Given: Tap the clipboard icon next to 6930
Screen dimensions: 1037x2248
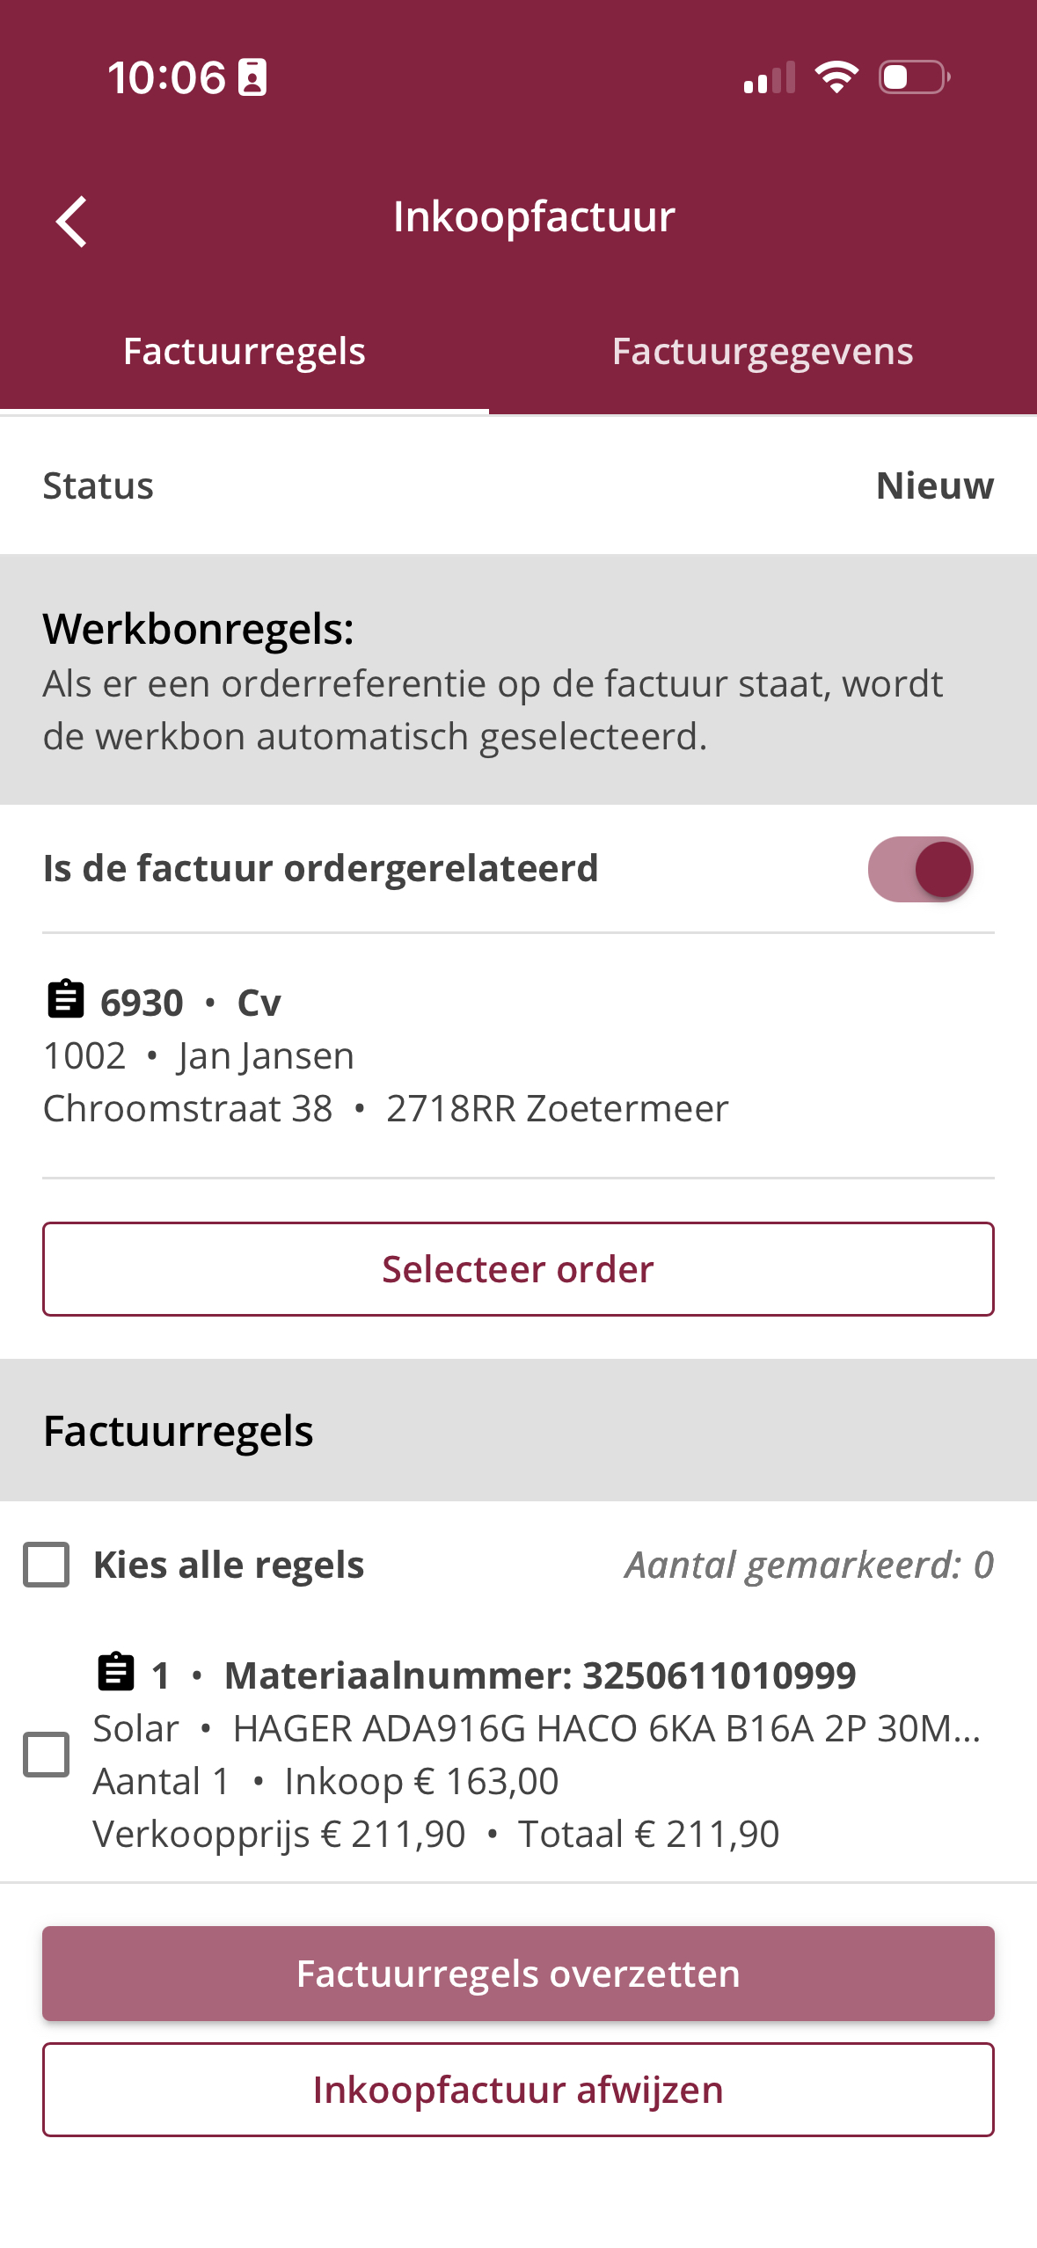Looking at the screenshot, I should (65, 1000).
